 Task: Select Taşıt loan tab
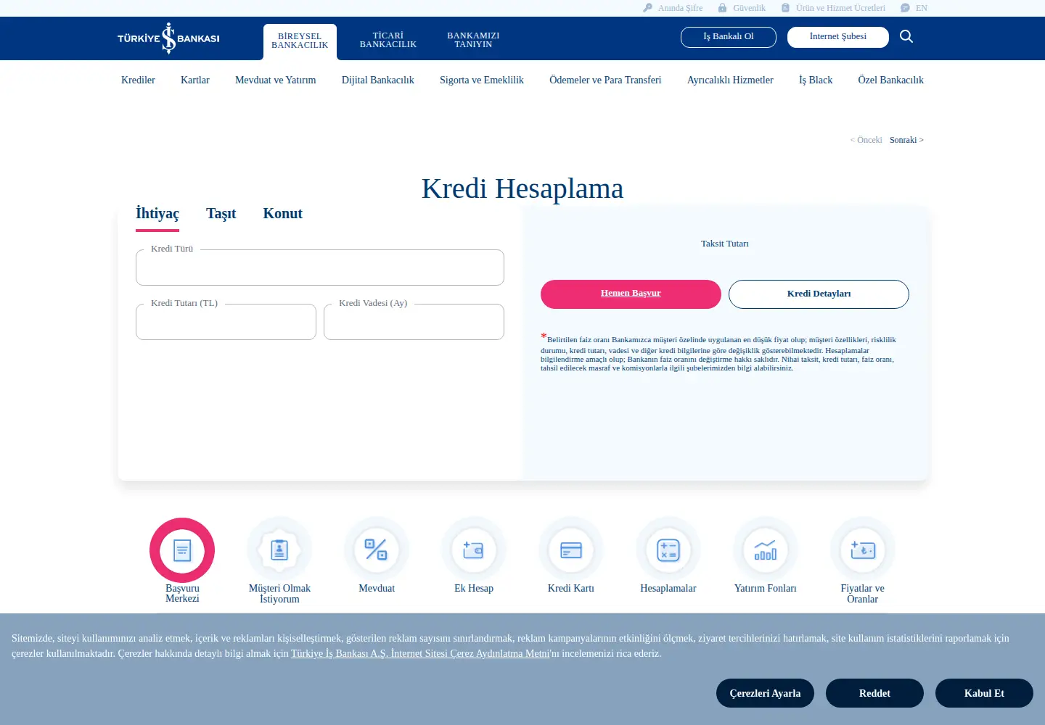(221, 214)
